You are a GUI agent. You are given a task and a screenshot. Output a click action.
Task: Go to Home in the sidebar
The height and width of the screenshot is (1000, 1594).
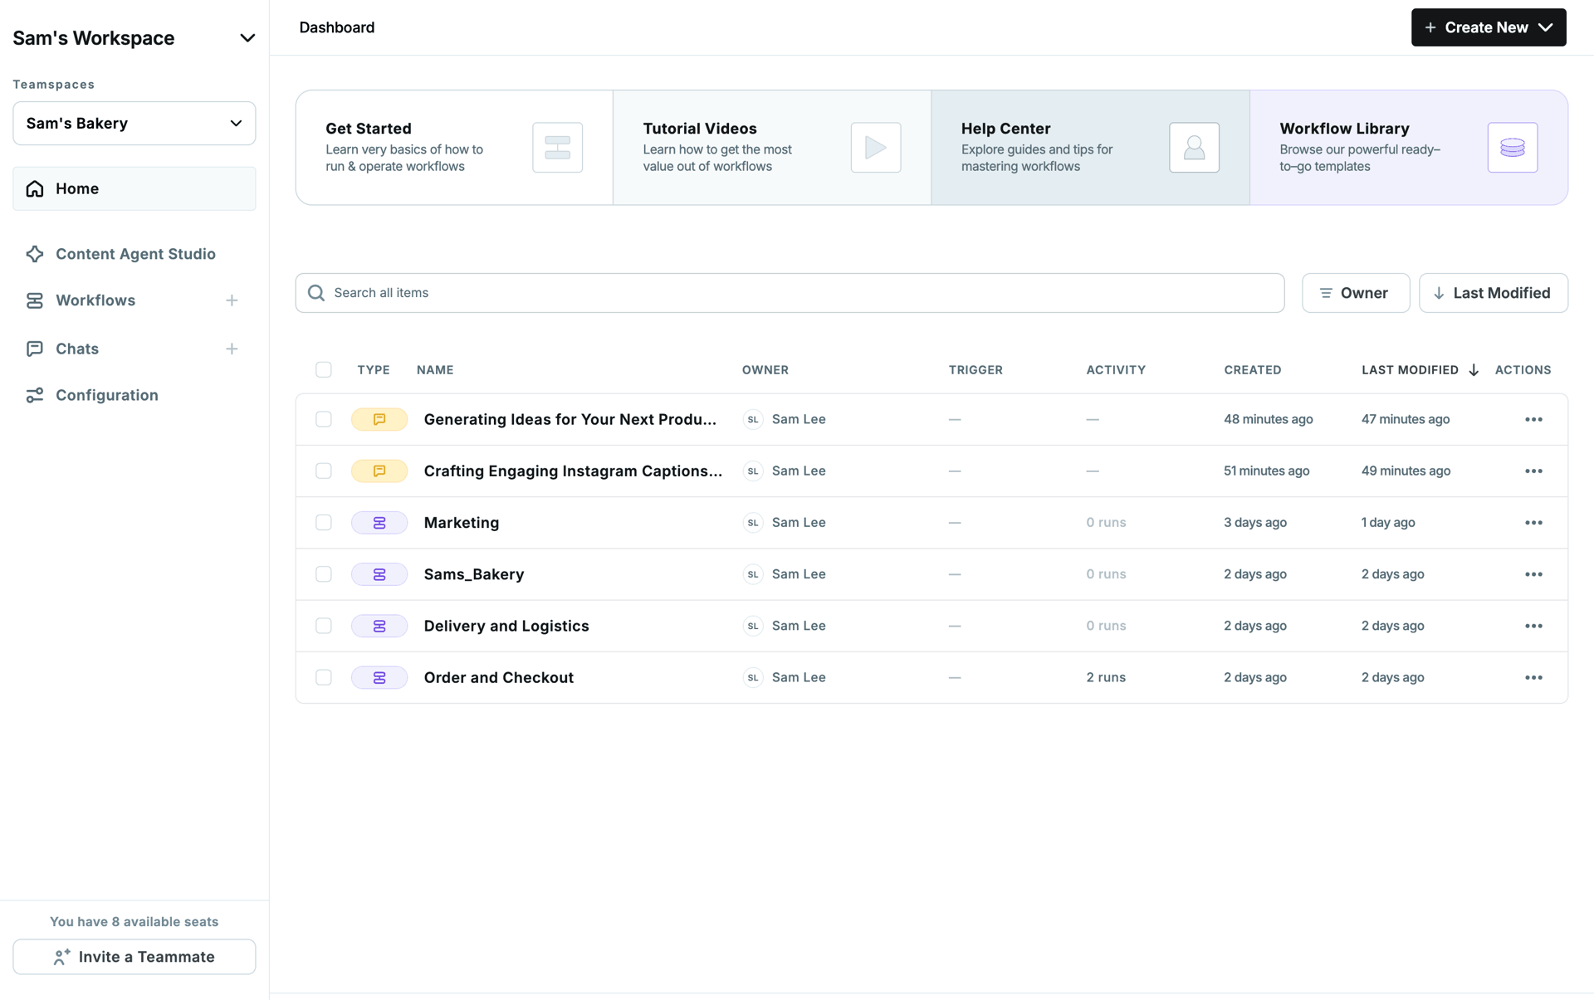click(134, 188)
